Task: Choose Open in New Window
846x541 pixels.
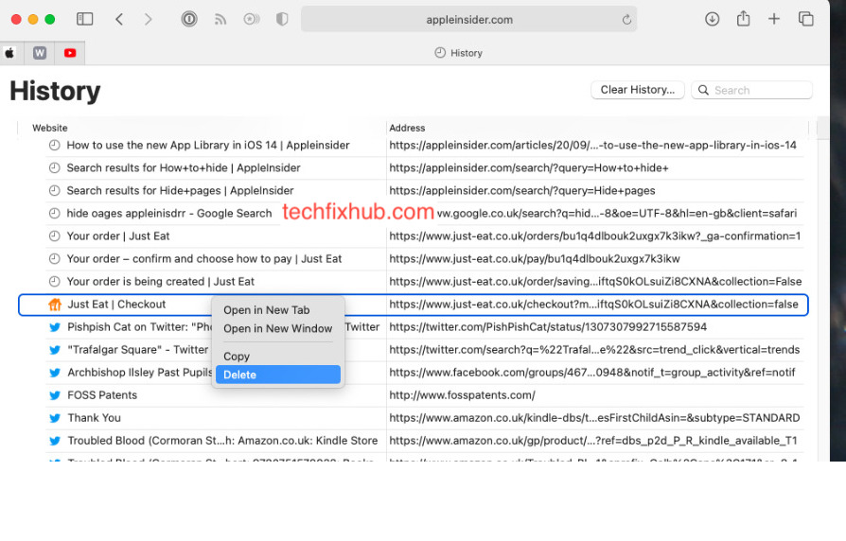Action: (278, 328)
